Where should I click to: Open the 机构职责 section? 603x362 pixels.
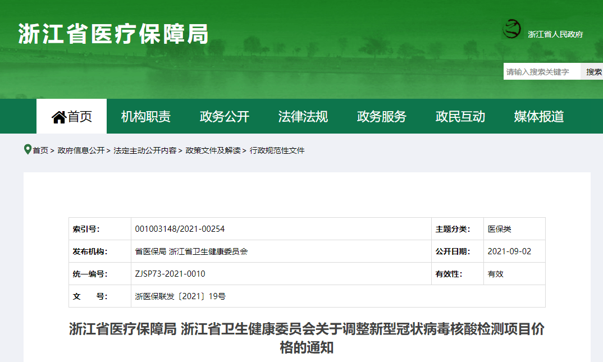point(145,116)
